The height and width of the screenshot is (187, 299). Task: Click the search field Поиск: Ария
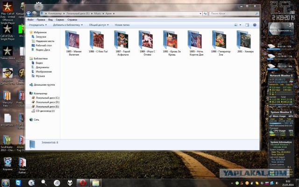point(234,14)
